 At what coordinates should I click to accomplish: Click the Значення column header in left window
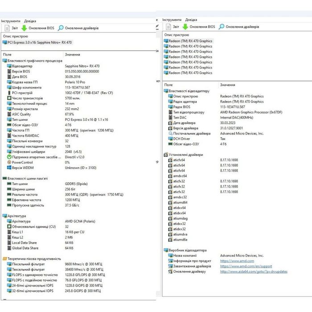pos(72,54)
